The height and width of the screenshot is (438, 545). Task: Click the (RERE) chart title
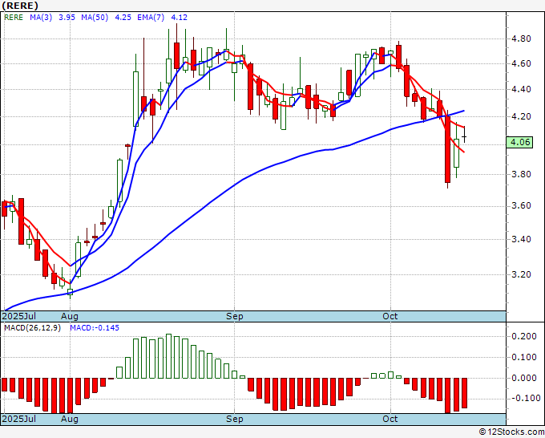coord(20,6)
